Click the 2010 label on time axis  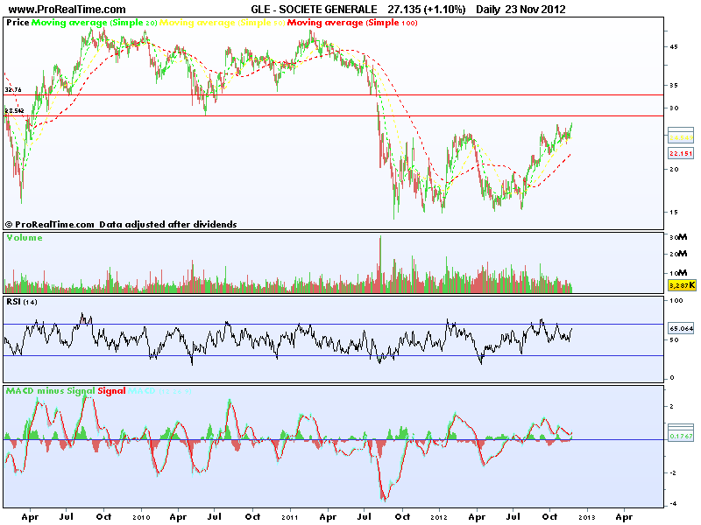click(x=141, y=517)
